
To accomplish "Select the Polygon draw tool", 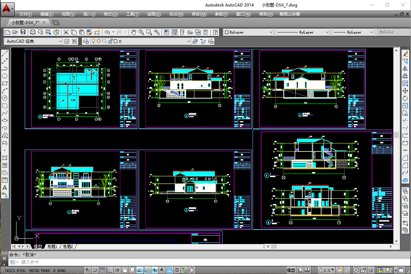I will [5, 76].
